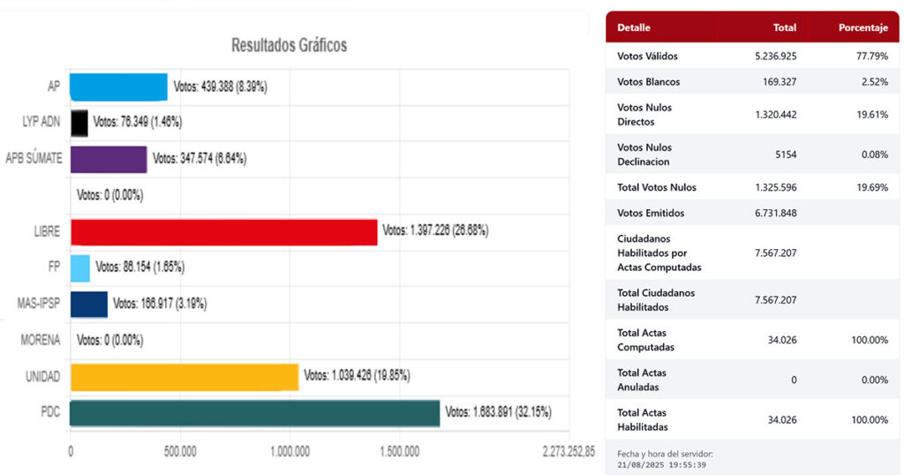This screenshot has width=904, height=475.
Task: Click the MORENA party axis label
Action: 41,340
